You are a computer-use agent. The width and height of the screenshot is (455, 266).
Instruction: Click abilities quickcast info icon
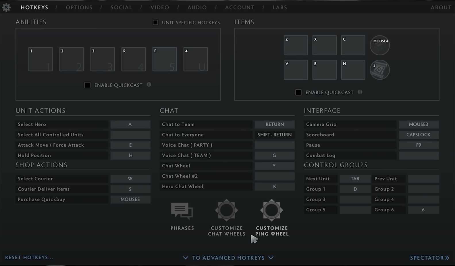point(149,85)
